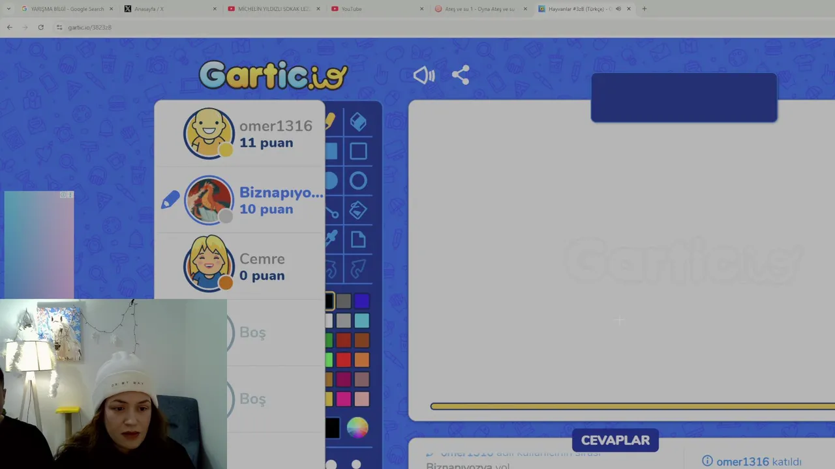Close the Anasayfa / X tab
Image resolution: width=835 pixels, height=469 pixels.
point(215,8)
